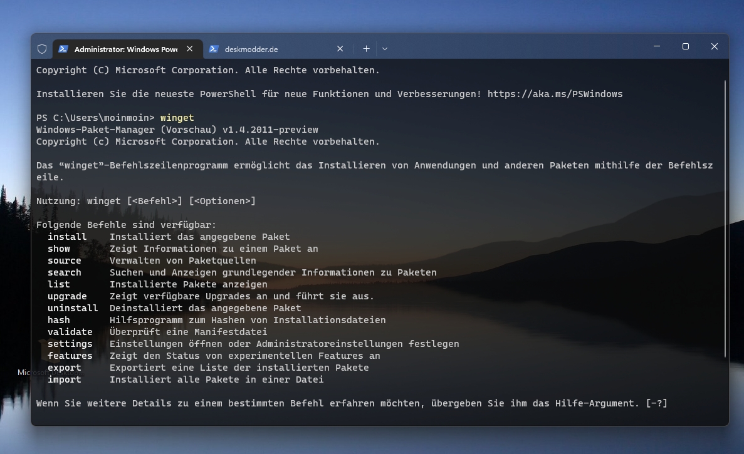Open a new terminal tab with the plus button
744x454 pixels.
[x=366, y=49]
